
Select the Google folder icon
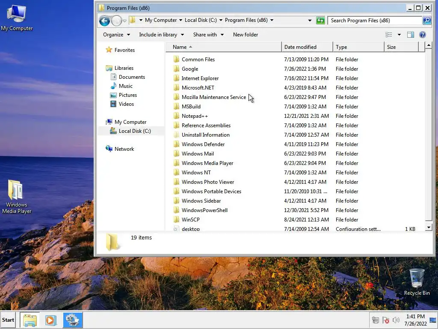point(176,69)
